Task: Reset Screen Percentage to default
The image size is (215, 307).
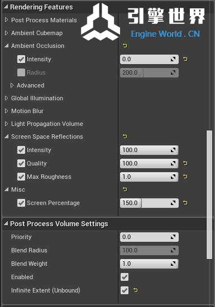Action: [185, 203]
